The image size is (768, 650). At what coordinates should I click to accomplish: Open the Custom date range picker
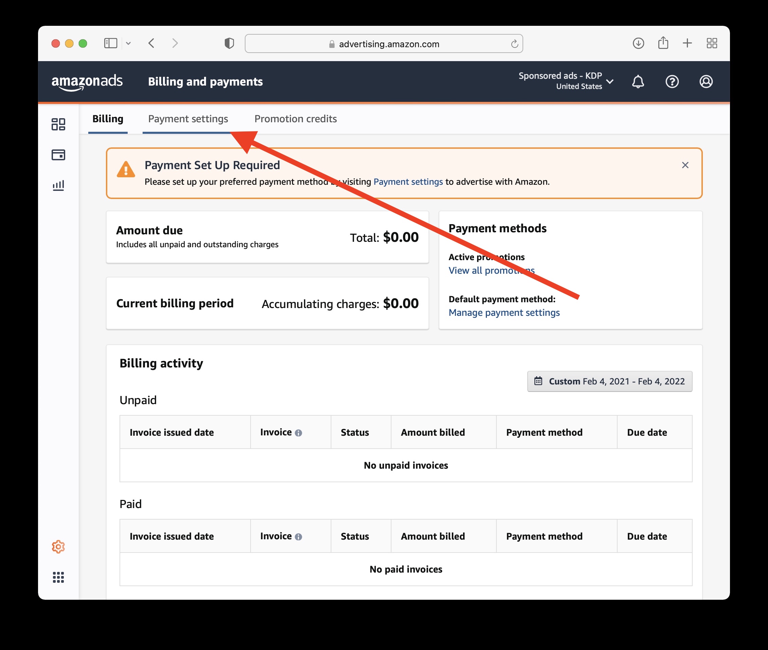click(609, 381)
